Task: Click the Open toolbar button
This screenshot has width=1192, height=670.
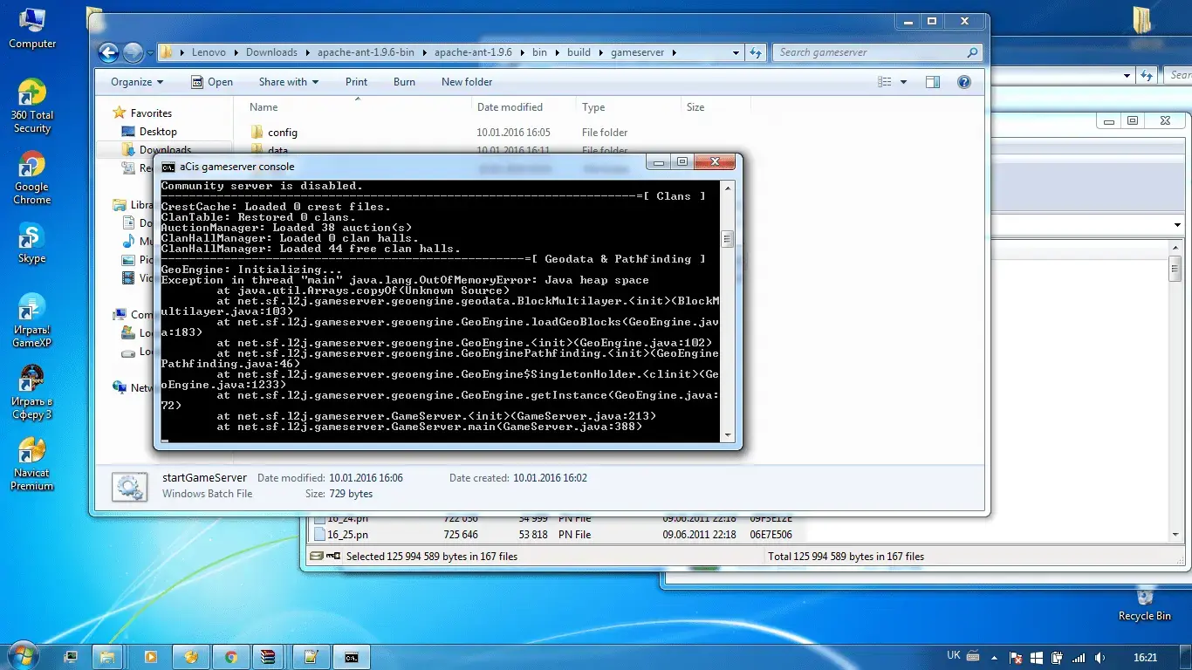Action: coord(211,82)
